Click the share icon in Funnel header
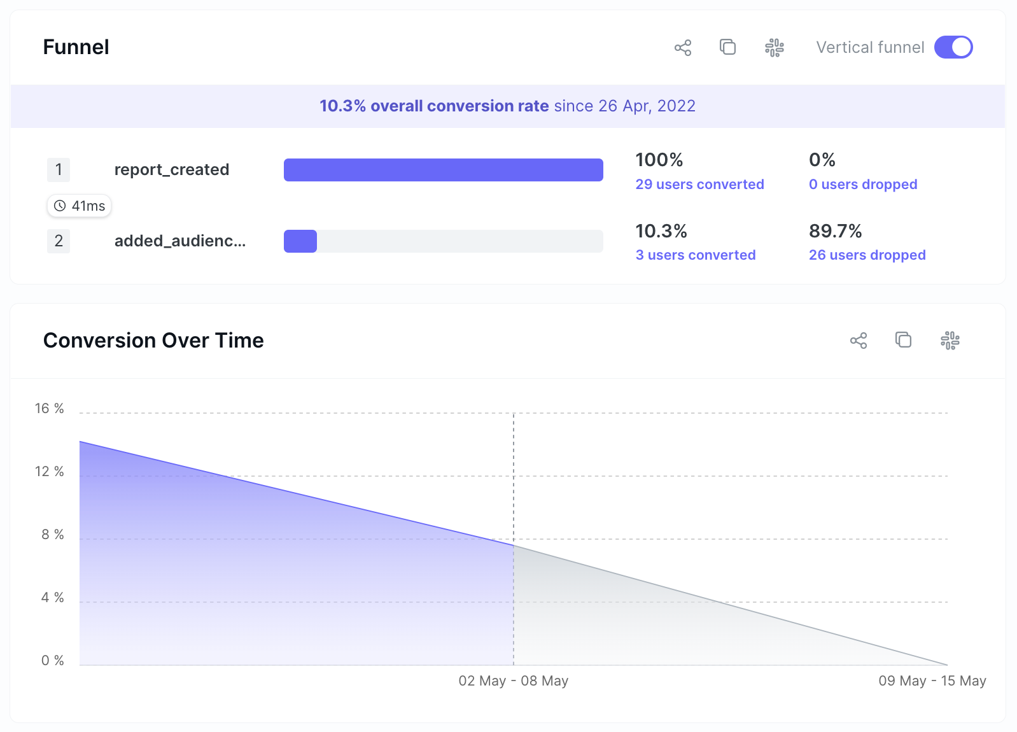The width and height of the screenshot is (1017, 732). 683,48
